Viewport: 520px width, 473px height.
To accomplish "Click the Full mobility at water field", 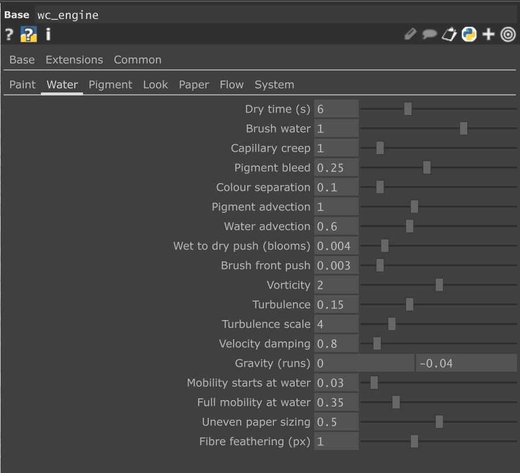I will [x=336, y=402].
